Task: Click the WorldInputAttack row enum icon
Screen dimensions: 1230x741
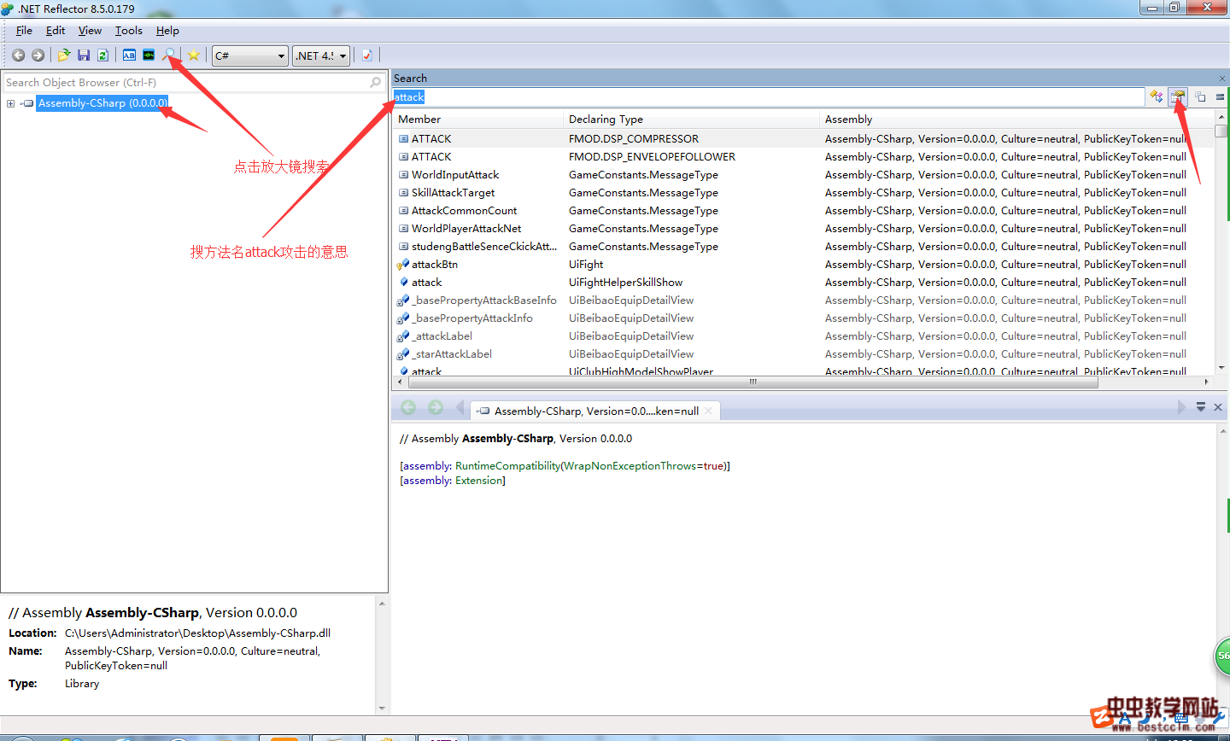Action: (403, 175)
